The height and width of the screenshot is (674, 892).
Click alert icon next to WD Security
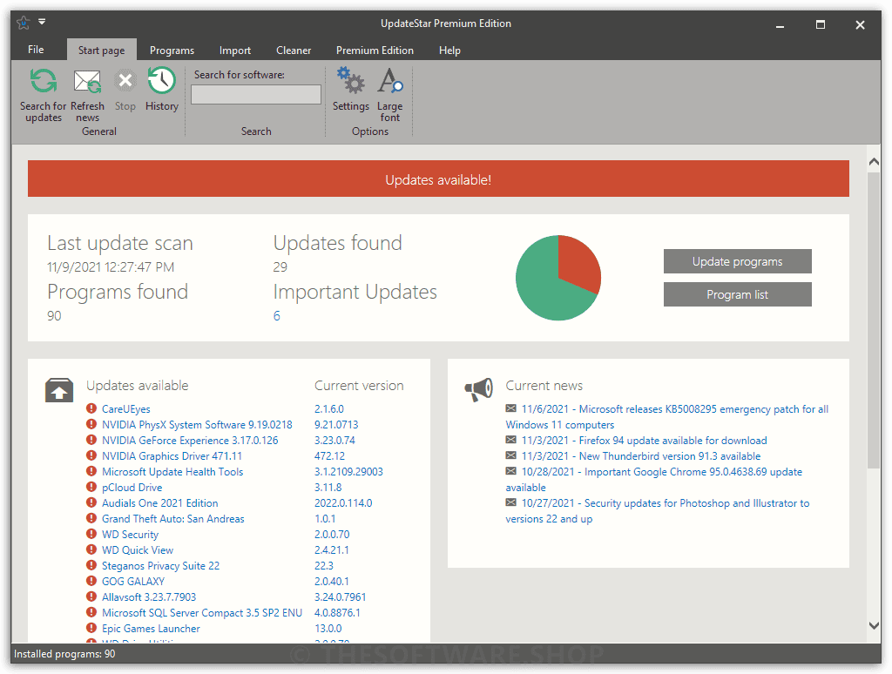(x=91, y=534)
